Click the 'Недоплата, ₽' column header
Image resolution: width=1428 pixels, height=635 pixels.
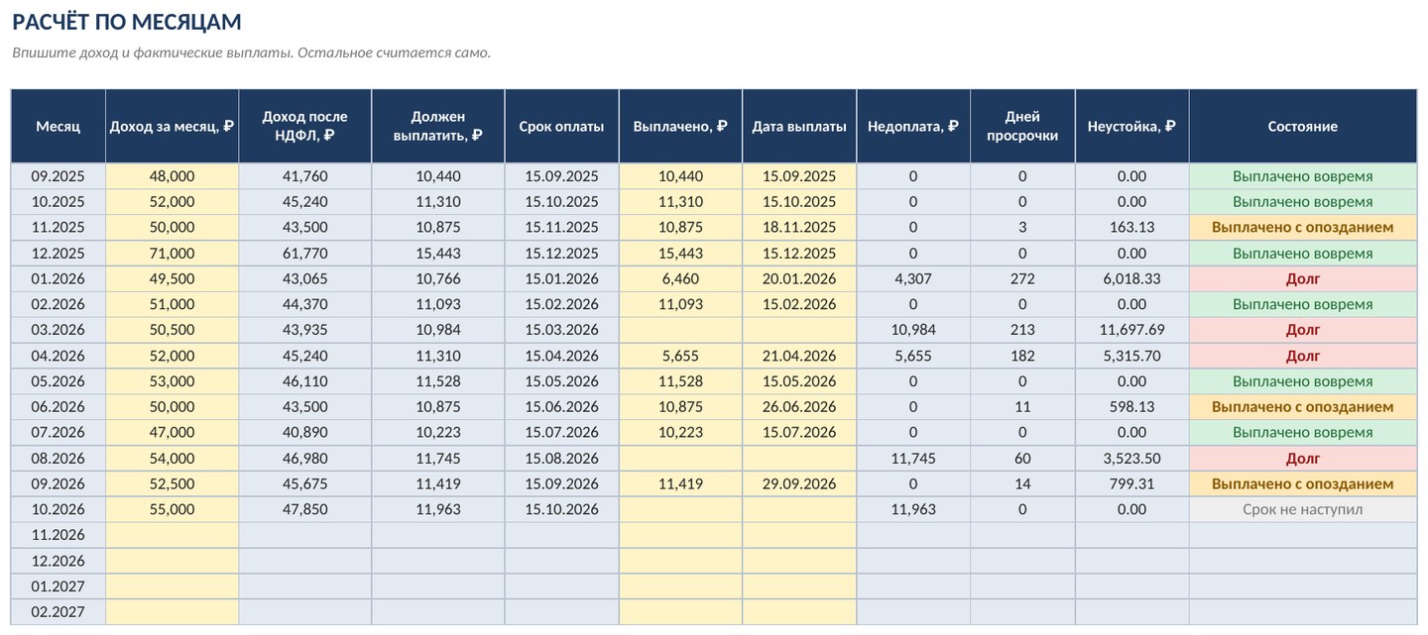913,127
